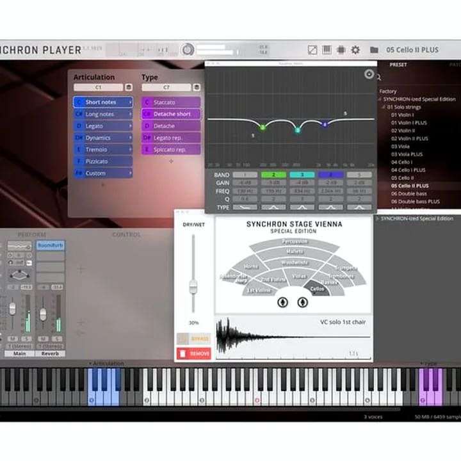Open the PRESET browser tab

coord(398,65)
